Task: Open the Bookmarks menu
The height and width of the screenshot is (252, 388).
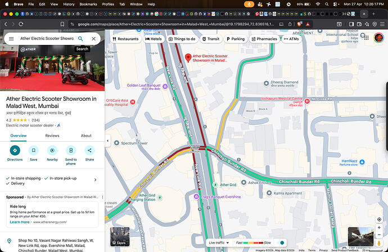Action: click(89, 4)
